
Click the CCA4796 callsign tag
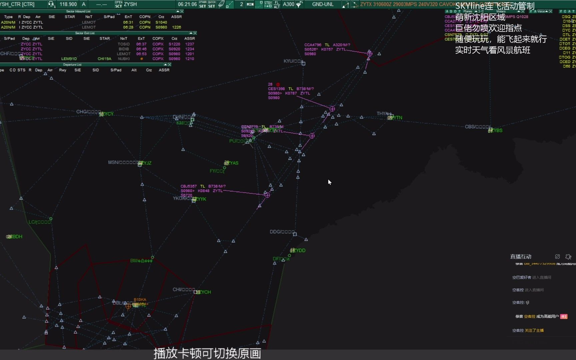coord(313,45)
